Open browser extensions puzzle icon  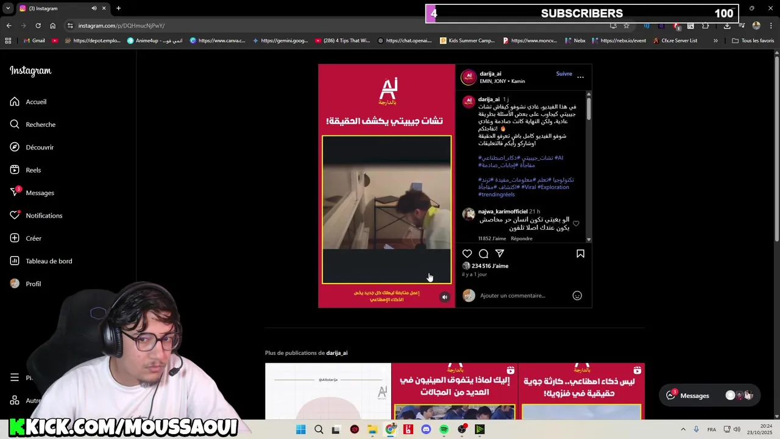click(x=705, y=26)
